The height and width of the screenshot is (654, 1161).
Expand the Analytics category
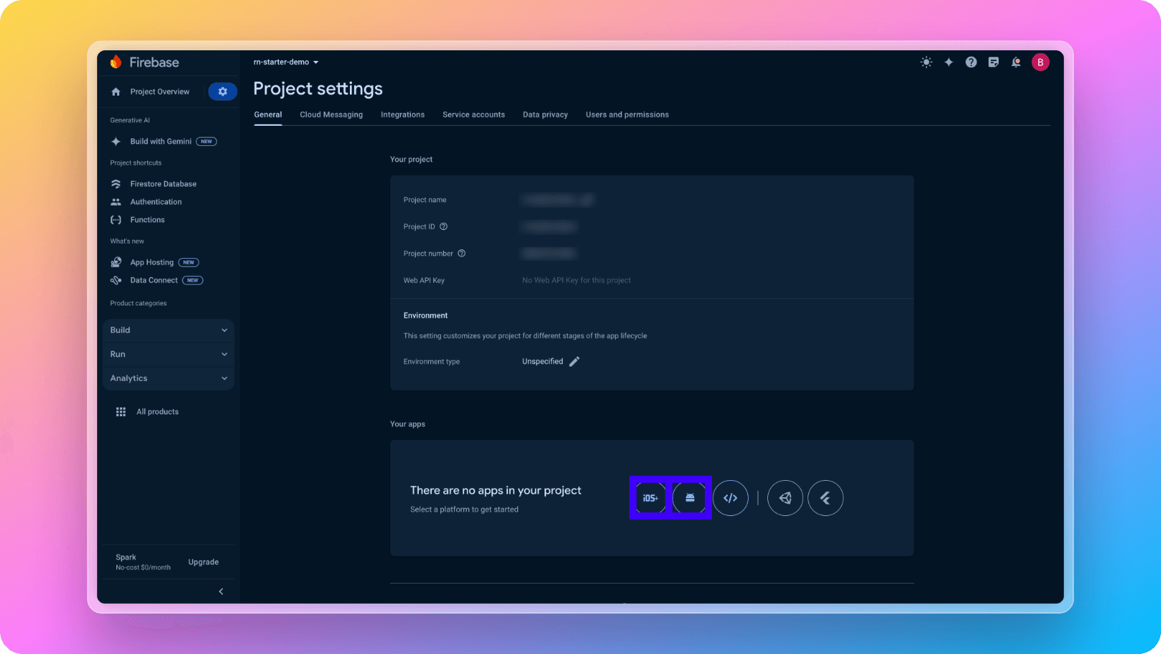coord(169,379)
